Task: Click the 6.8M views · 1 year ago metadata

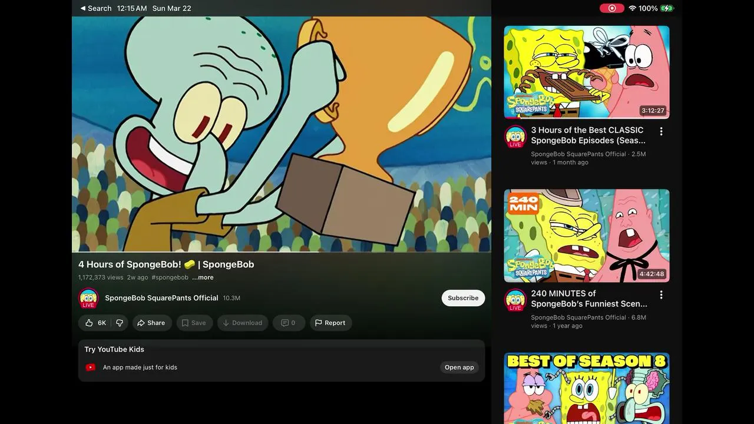Action: pos(588,322)
